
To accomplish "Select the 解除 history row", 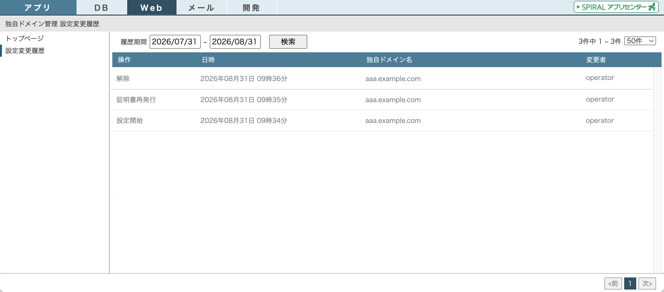I will [381, 79].
